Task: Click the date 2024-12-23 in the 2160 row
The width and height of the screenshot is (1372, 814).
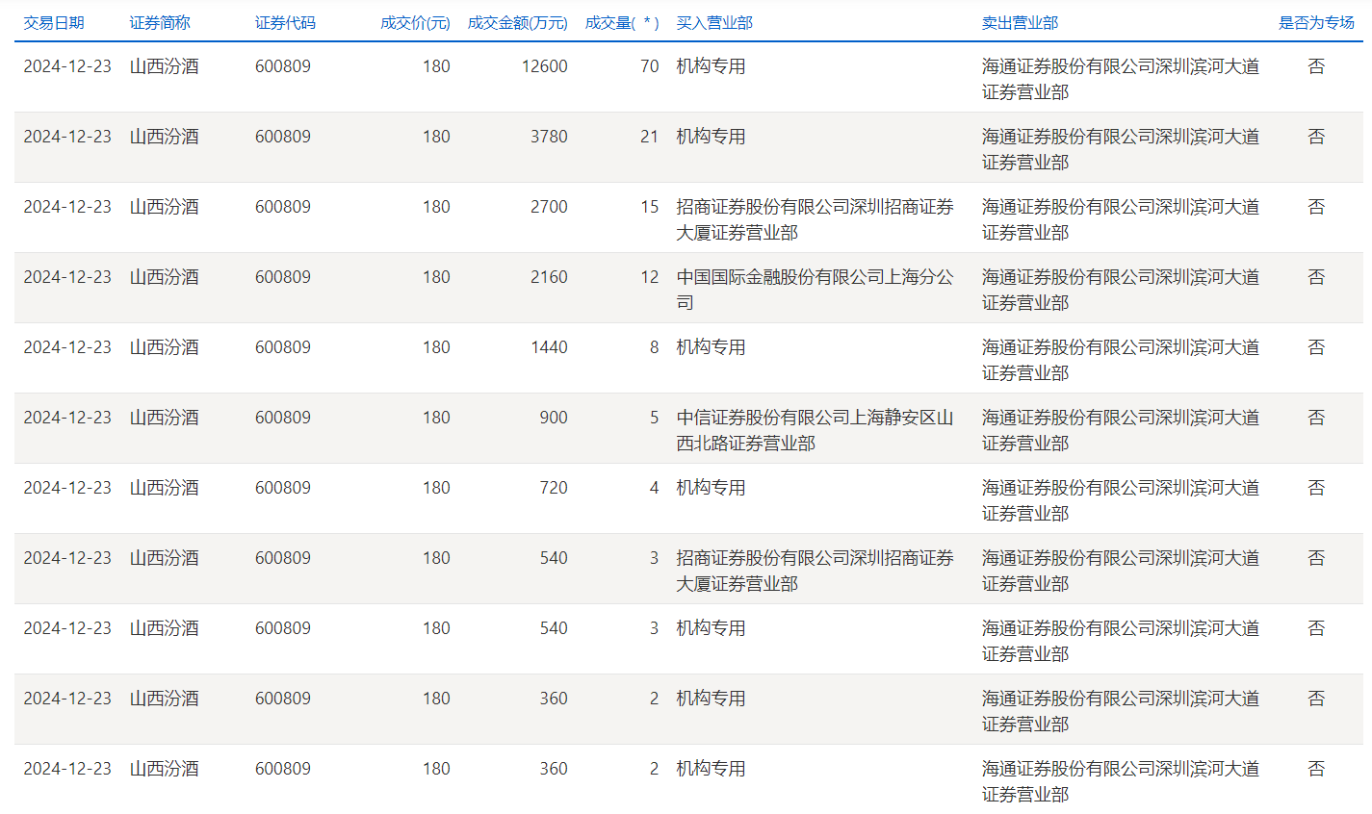Action: click(x=67, y=277)
